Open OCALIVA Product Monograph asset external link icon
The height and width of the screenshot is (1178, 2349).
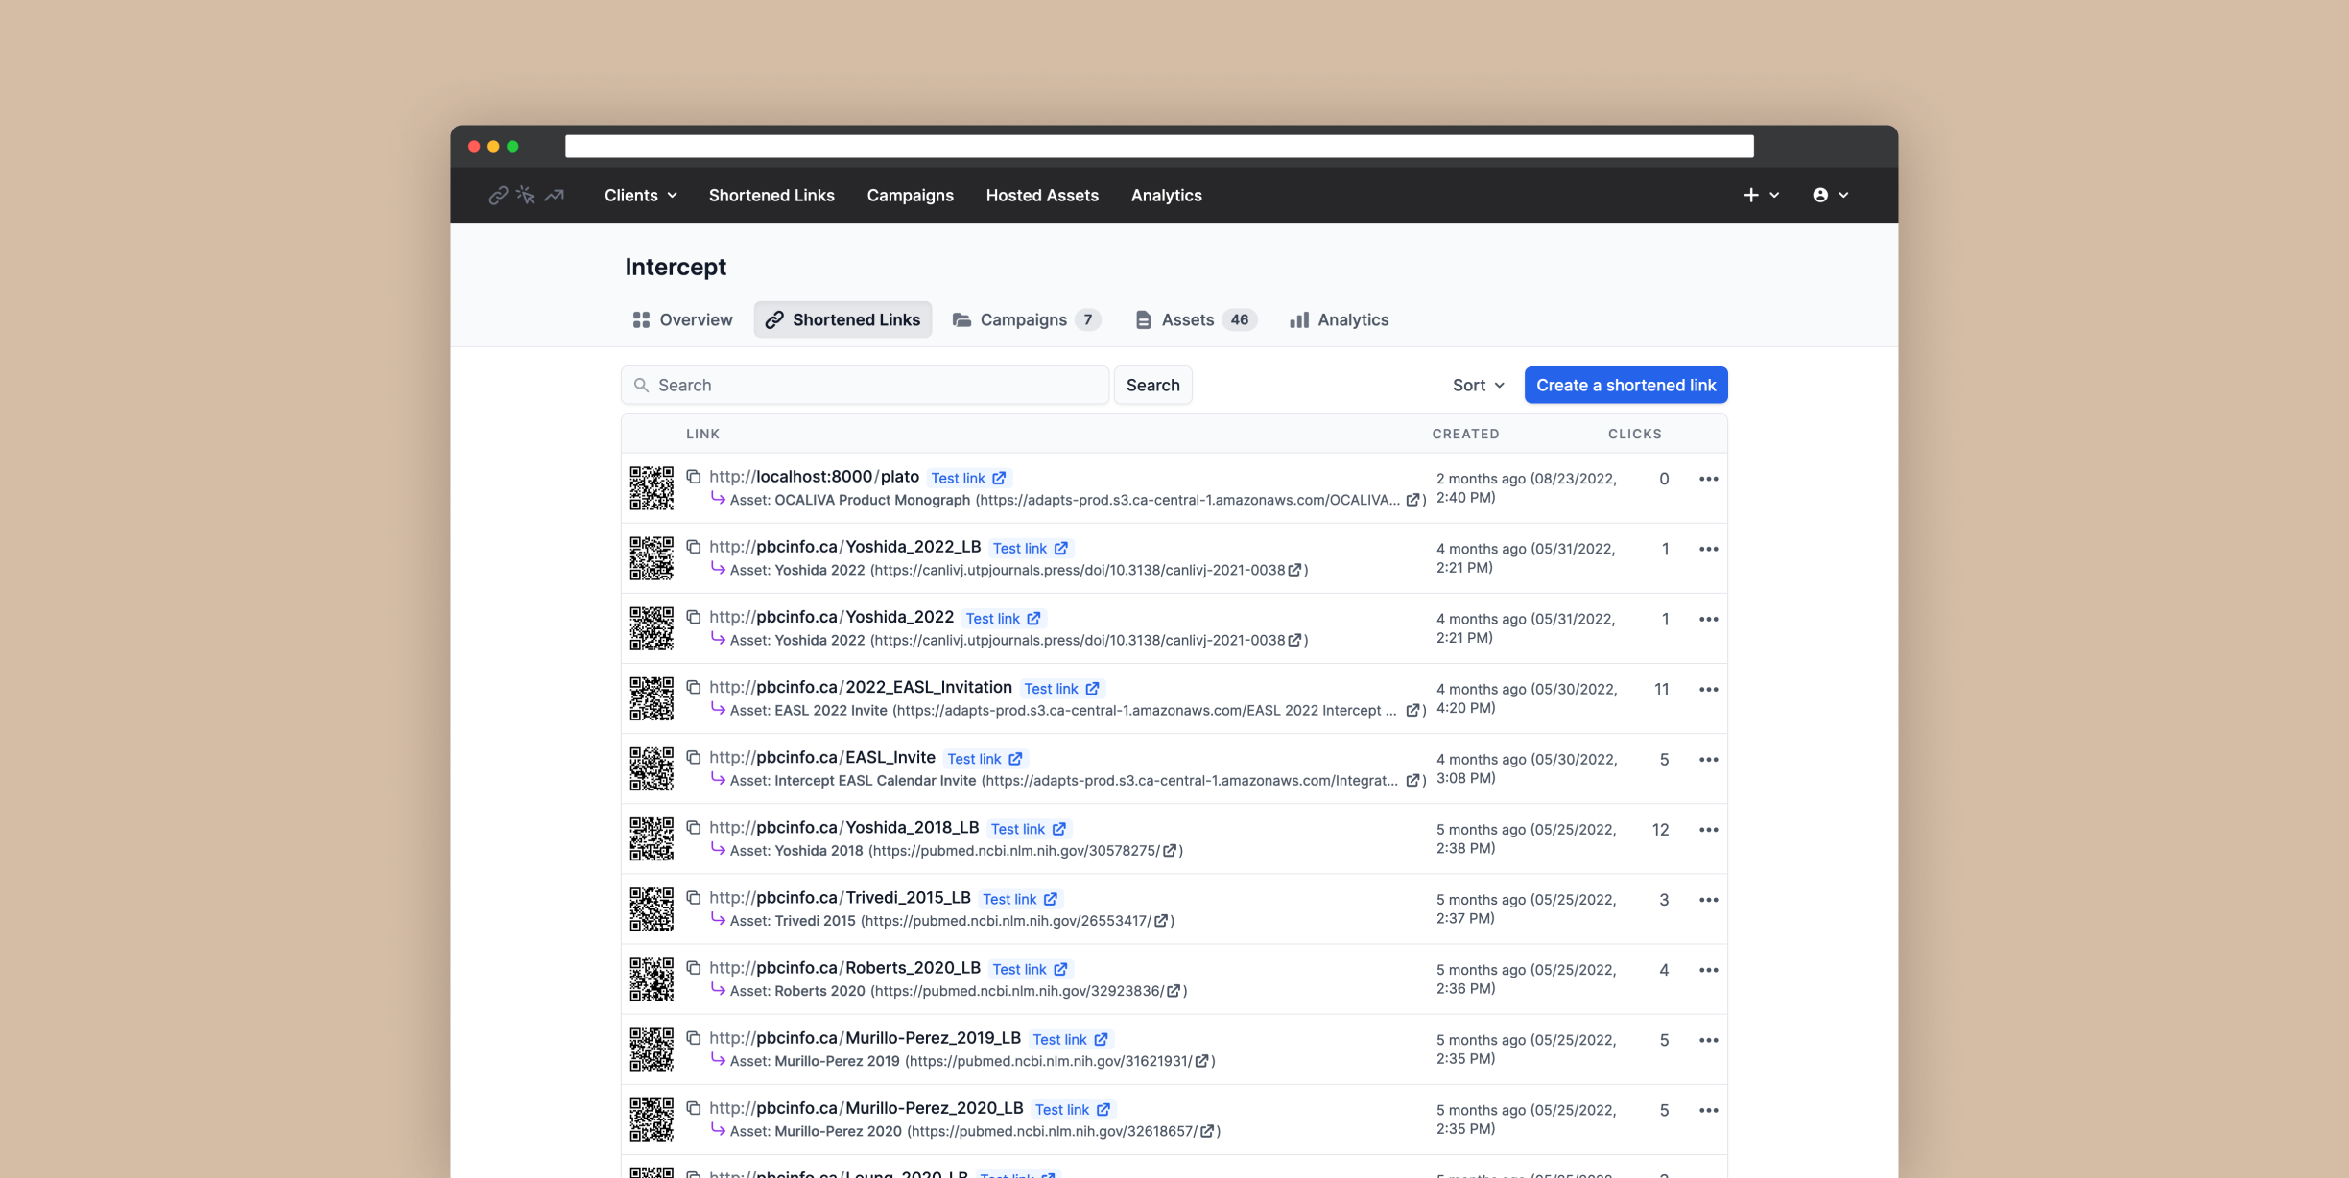coord(1412,500)
